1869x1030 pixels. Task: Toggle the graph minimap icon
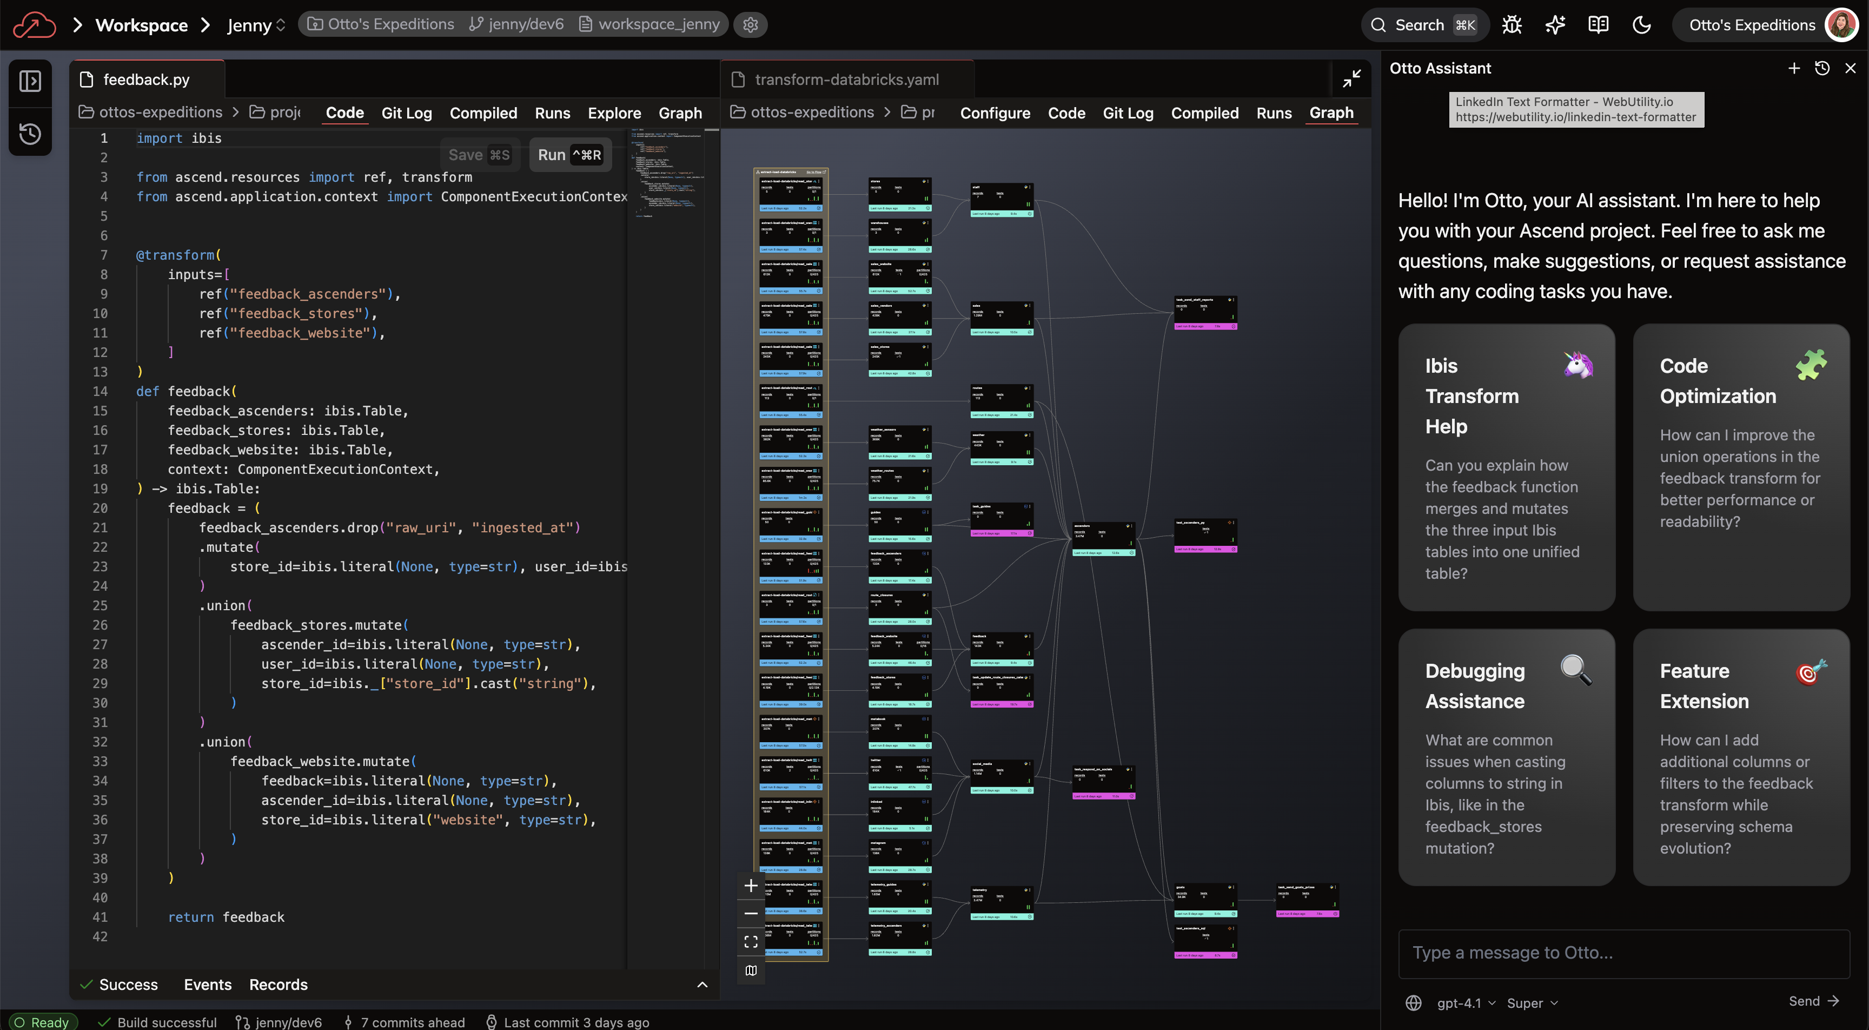751,970
